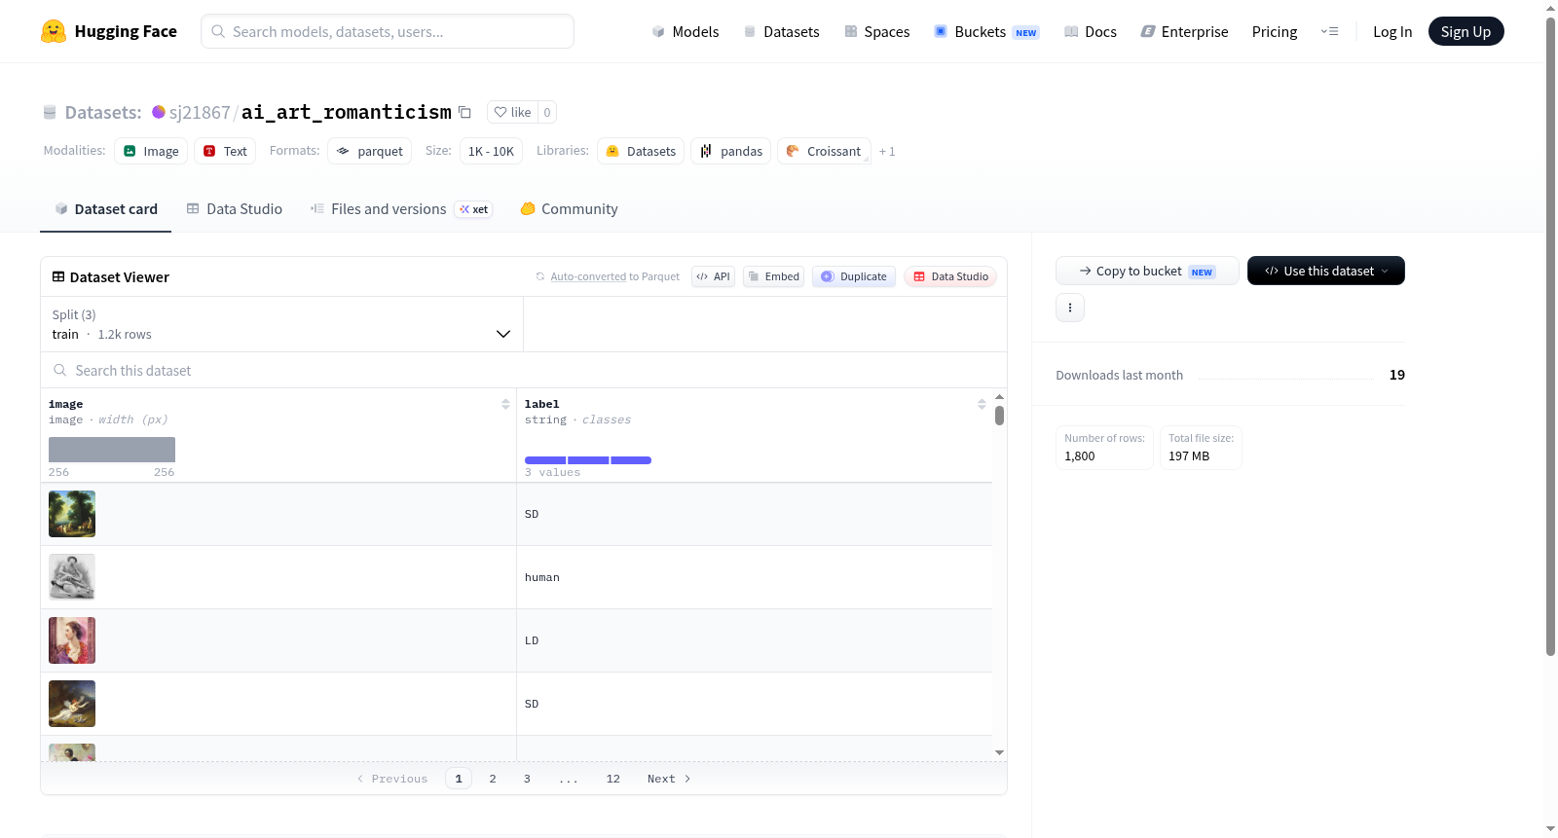Focus the Search this dataset field
The image size is (1558, 838).
524,370
